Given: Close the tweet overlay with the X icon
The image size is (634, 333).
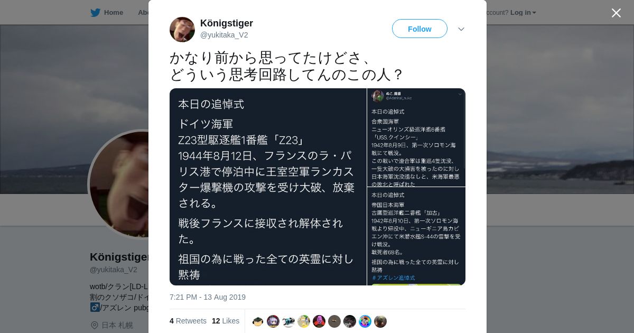Looking at the screenshot, I should [x=616, y=13].
